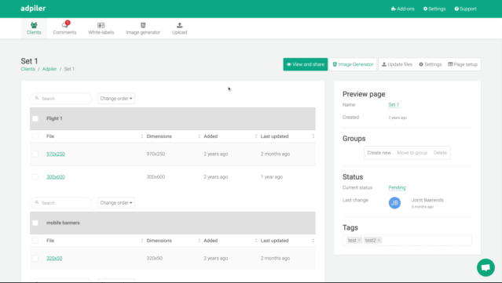Open the Add-ons page
Screen dimensions: 502x283
click(403, 9)
